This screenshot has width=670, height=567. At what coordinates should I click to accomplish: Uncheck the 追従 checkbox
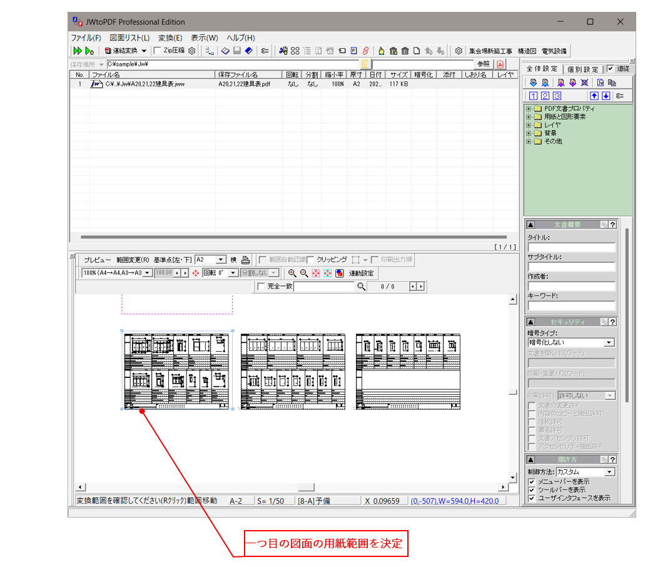[611, 69]
